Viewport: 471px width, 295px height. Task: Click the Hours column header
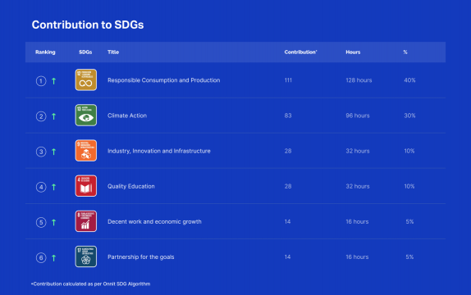pyautogui.click(x=353, y=52)
